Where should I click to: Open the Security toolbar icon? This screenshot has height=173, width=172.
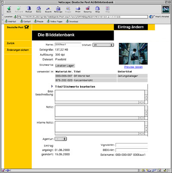[x=88, y=10]
